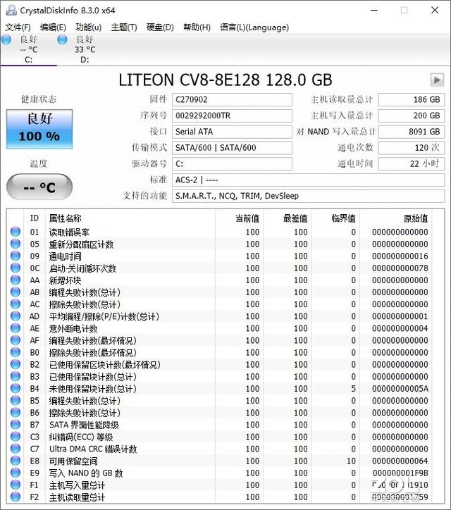Image resolution: width=451 pixels, height=510 pixels.
Task: Switch to the D: drive at 33 °C
Action: pyautogui.click(x=85, y=49)
